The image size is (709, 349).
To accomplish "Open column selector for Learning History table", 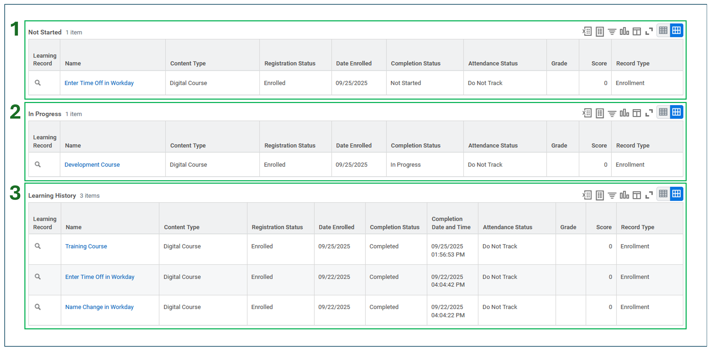I will [x=637, y=195].
